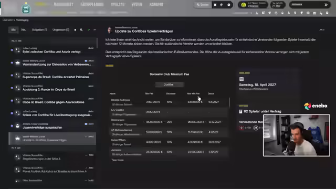The image size is (336, 189).
Task: Switch to the Neu inbox tab
Action: (24, 30)
